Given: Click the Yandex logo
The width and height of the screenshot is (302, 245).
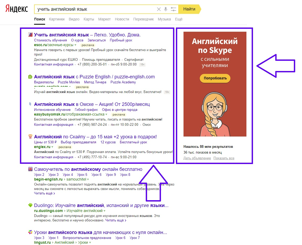Looking at the screenshot, I should click(x=17, y=9).
